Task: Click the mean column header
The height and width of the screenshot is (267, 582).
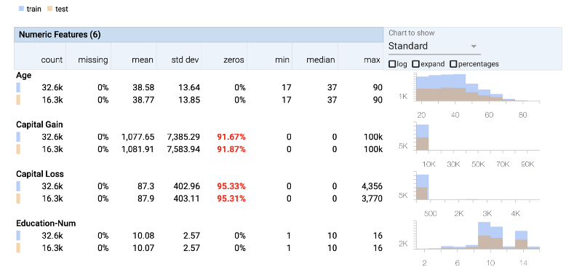Action: (x=143, y=60)
